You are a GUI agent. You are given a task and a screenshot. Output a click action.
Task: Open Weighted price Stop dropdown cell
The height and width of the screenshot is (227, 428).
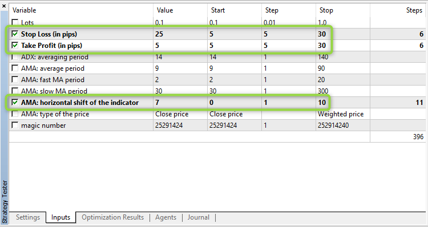(x=343, y=114)
